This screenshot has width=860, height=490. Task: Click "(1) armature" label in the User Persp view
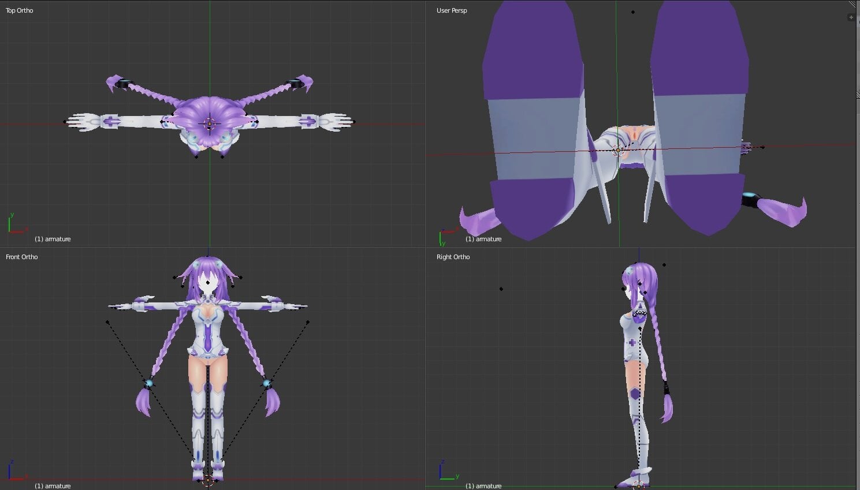pos(483,239)
